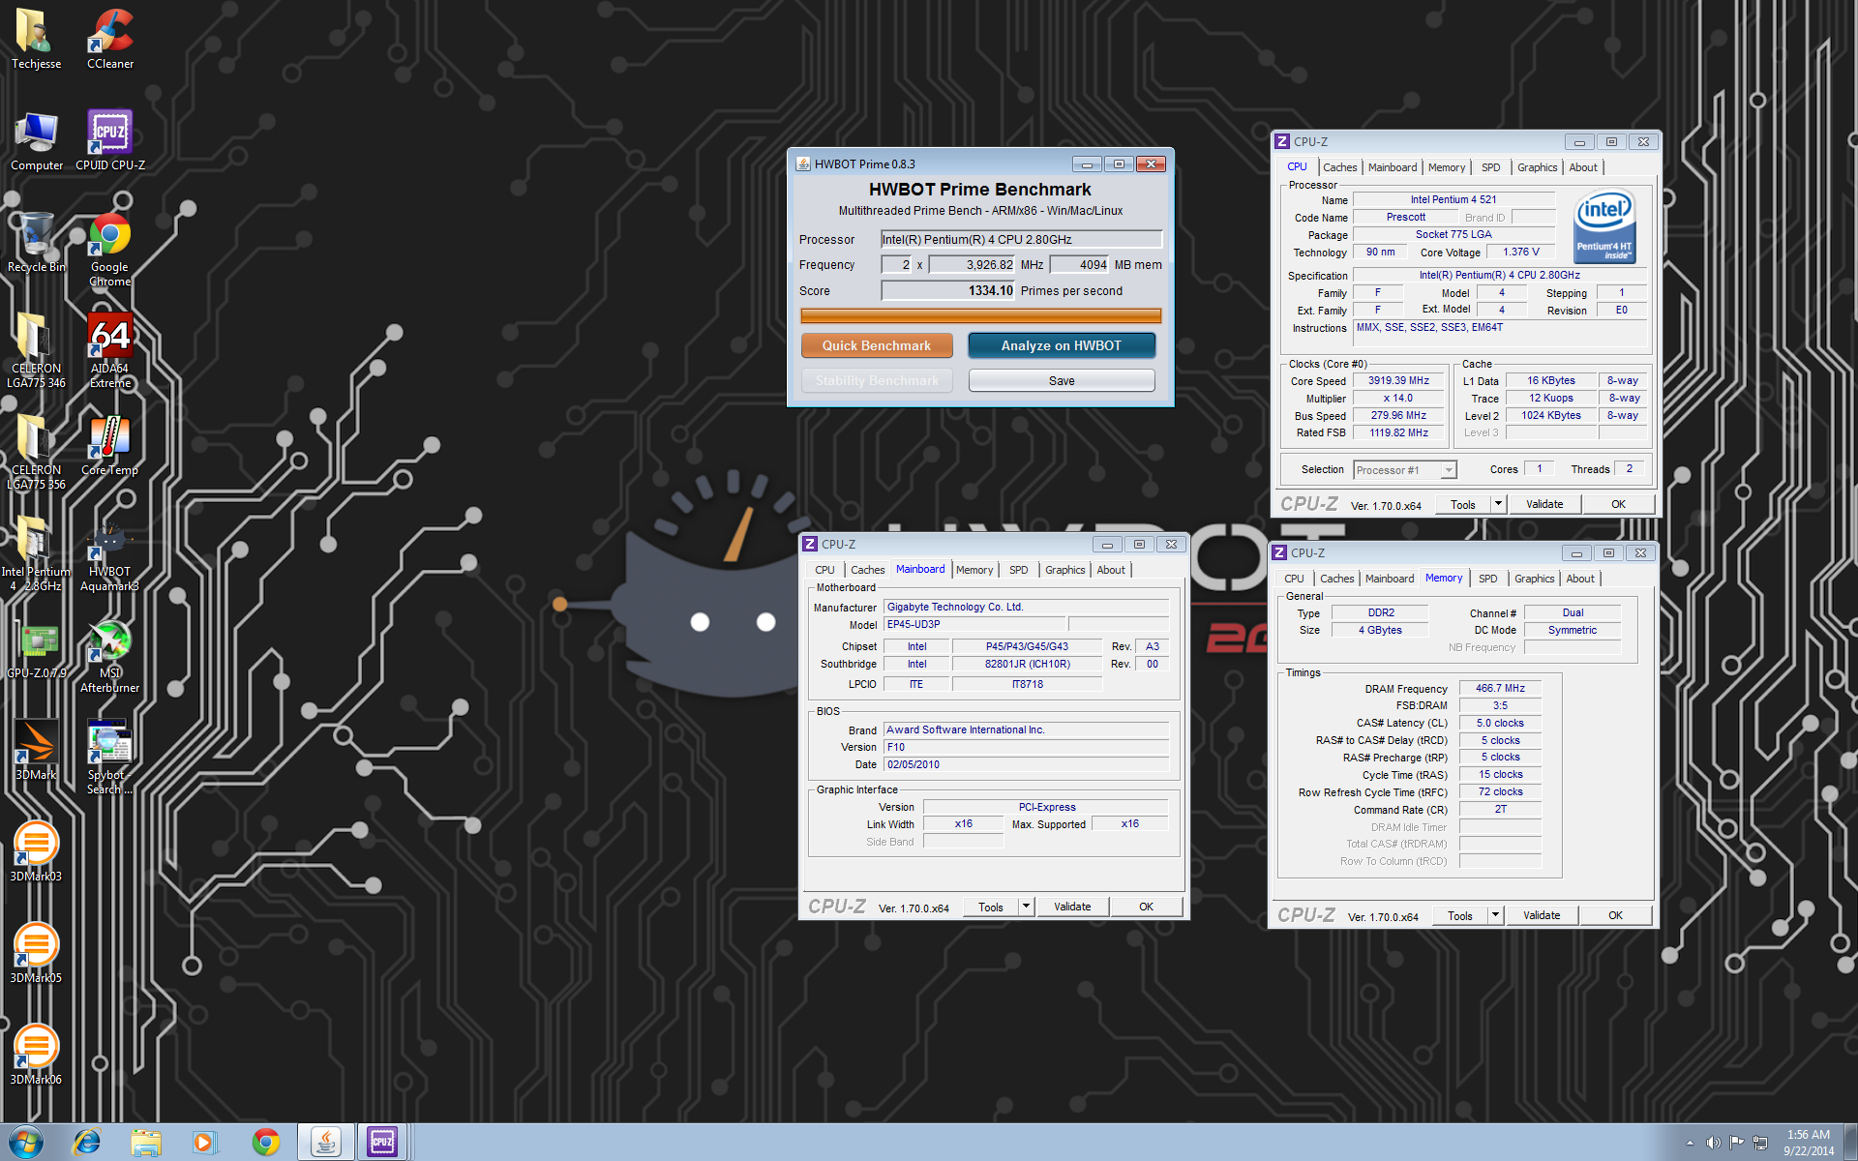The width and height of the screenshot is (1858, 1161).
Task: Click Validate in CPU tab CPU-Z window
Action: click(1544, 504)
